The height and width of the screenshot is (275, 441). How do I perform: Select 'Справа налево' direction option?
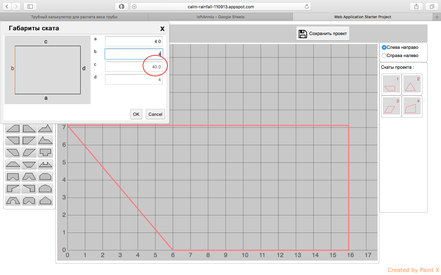pyautogui.click(x=384, y=56)
